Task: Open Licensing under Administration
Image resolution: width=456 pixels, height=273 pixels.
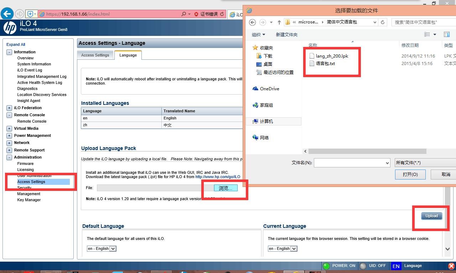Action: point(26,170)
